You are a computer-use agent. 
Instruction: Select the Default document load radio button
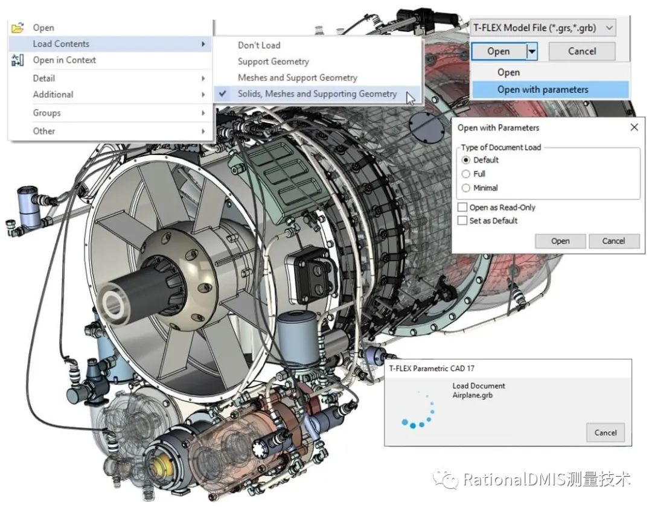[465, 160]
